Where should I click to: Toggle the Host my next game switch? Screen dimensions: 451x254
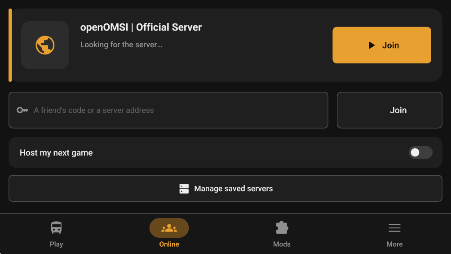tap(420, 152)
